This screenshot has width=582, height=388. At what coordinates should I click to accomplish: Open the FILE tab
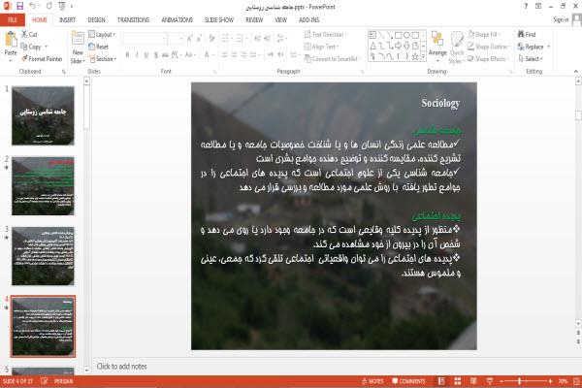13,19
